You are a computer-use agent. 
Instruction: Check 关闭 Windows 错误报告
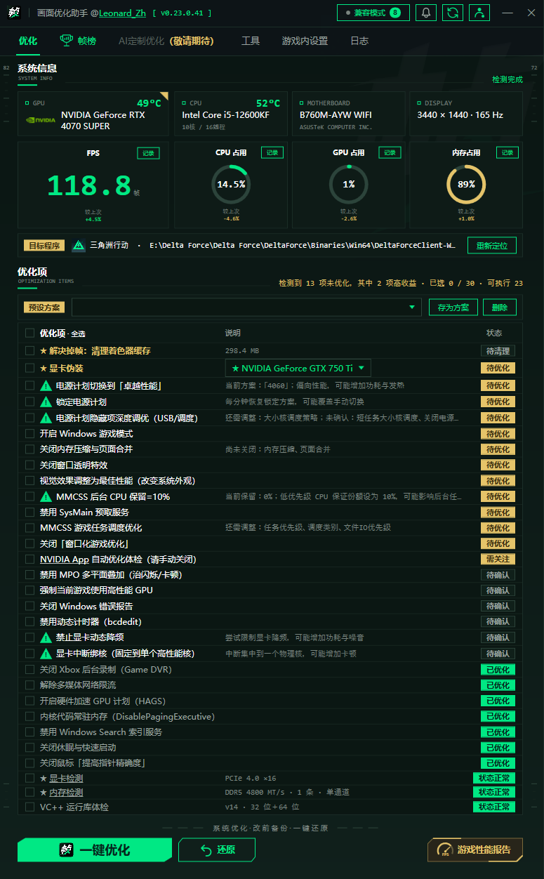29,606
